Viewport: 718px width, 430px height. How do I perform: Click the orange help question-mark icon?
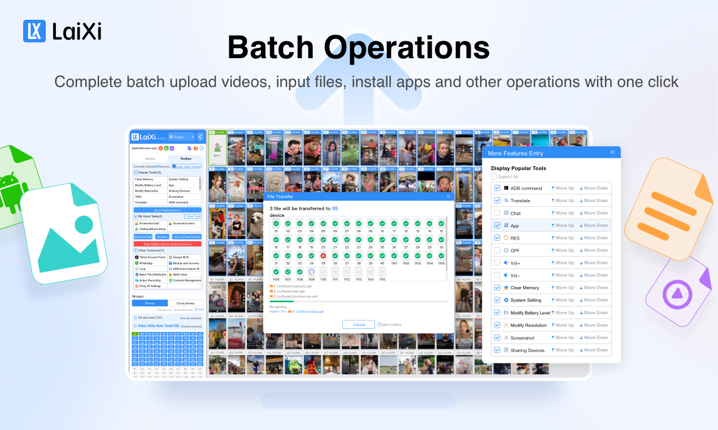coord(195,148)
